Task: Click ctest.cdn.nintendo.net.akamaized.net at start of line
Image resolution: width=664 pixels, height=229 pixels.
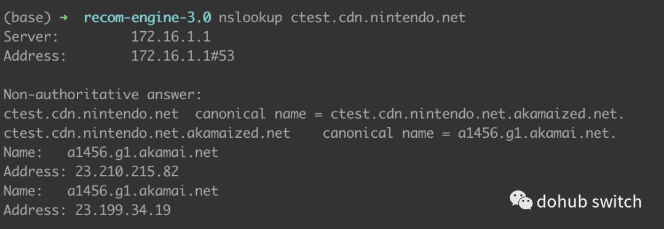Action: (147, 133)
